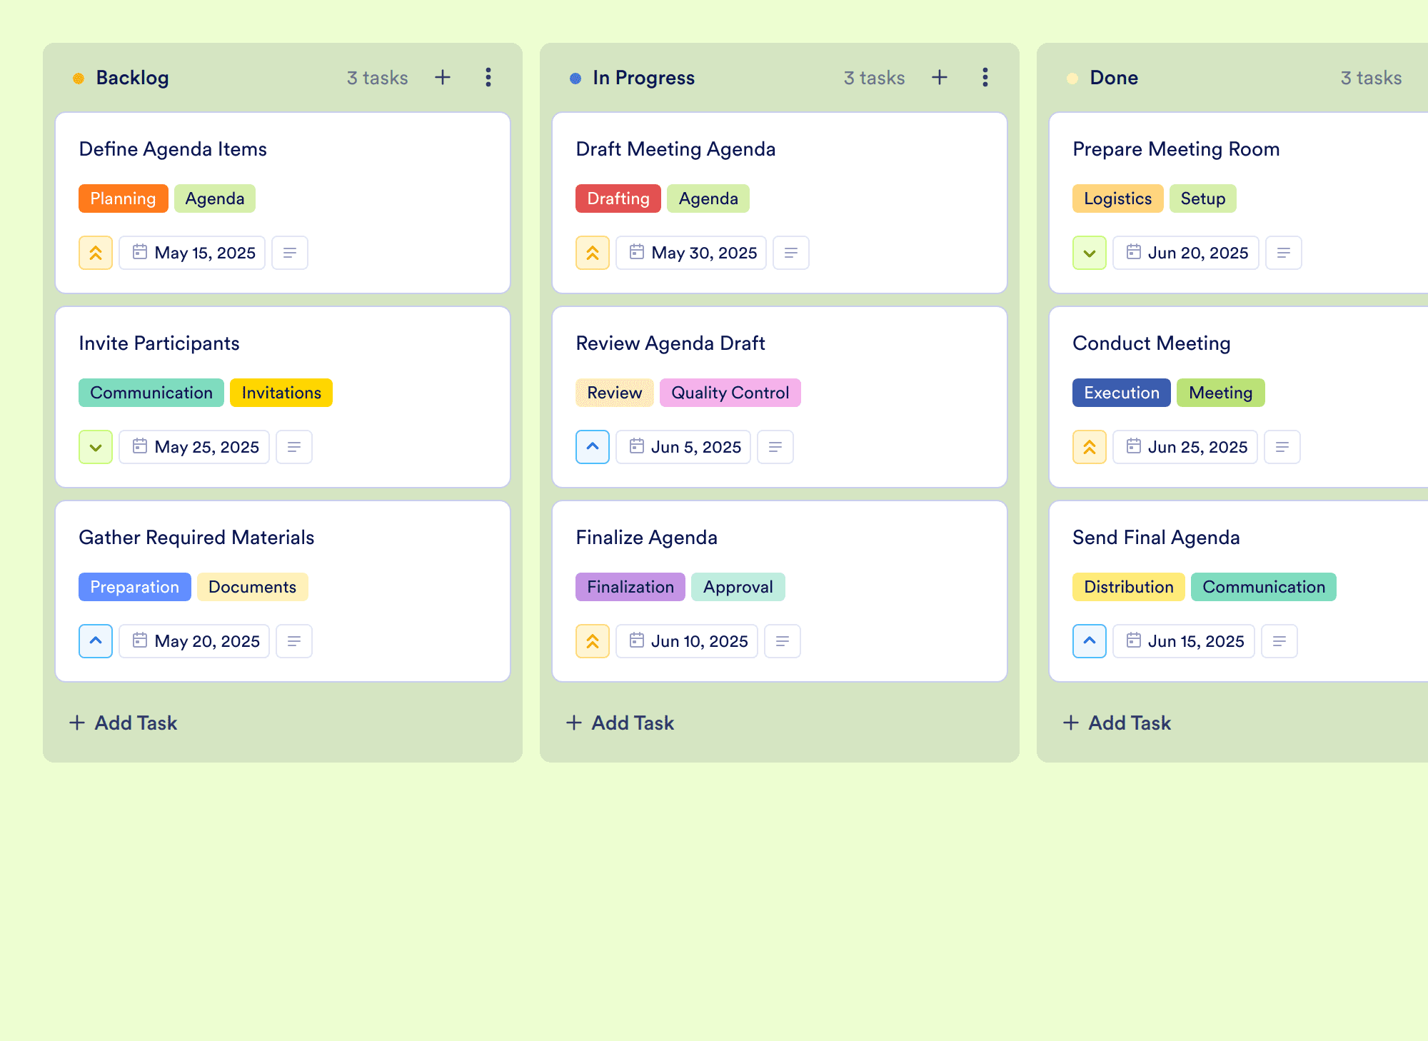Select the orange Planning tag
The width and height of the screenshot is (1428, 1041).
pyautogui.click(x=123, y=198)
